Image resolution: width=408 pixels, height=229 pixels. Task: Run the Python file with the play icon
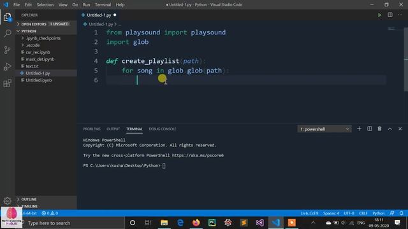tap(380, 15)
